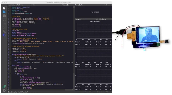Collapse the for i in code fold marker

[x=11, y=75]
